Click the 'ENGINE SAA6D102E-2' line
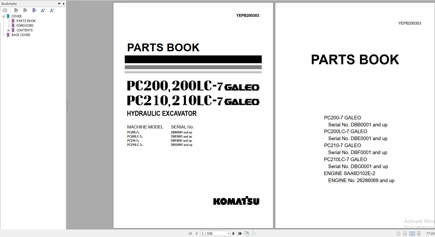The width and height of the screenshot is (435, 237). point(349,173)
